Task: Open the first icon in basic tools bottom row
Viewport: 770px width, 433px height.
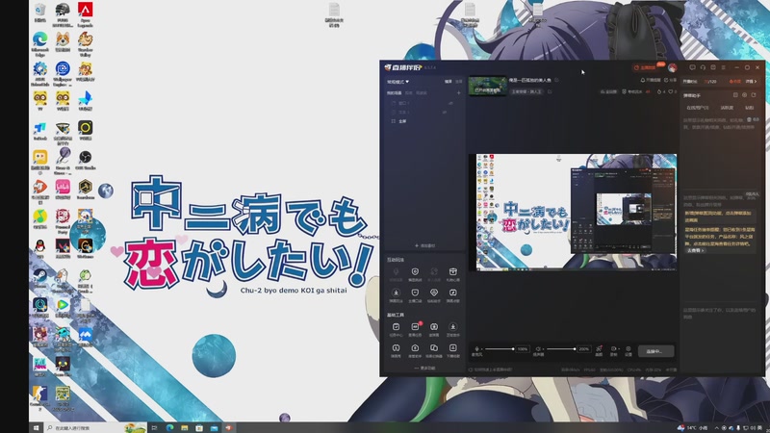Action: [x=396, y=350]
